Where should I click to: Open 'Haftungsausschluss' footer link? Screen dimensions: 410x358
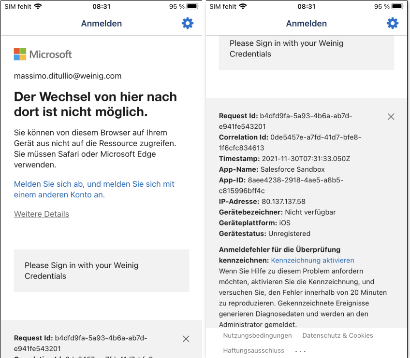pos(253,350)
